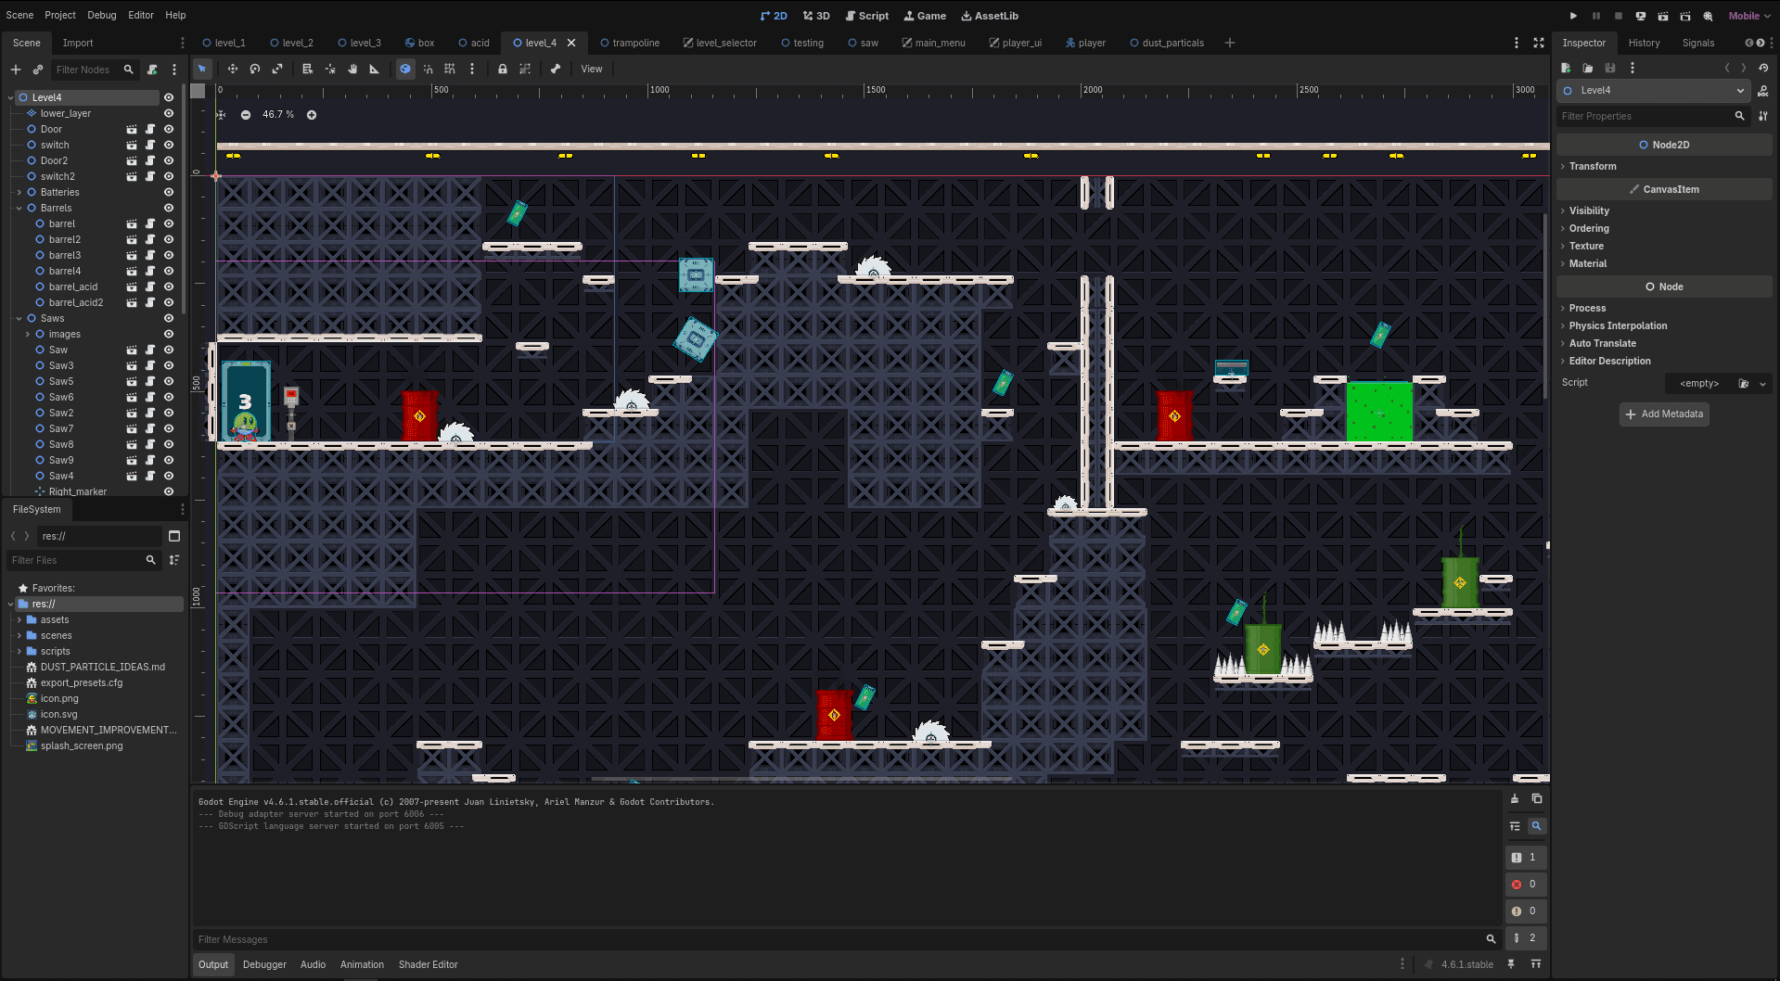1780x981 pixels.
Task: Toggle distraction-free fullscreen mode
Action: click(1539, 43)
